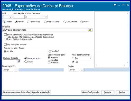131x101 pixels.
Task: Click the Núm.Região input field
Action: [19, 17]
